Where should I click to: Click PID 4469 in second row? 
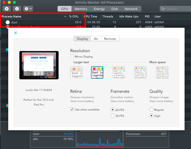click(x=149, y=26)
